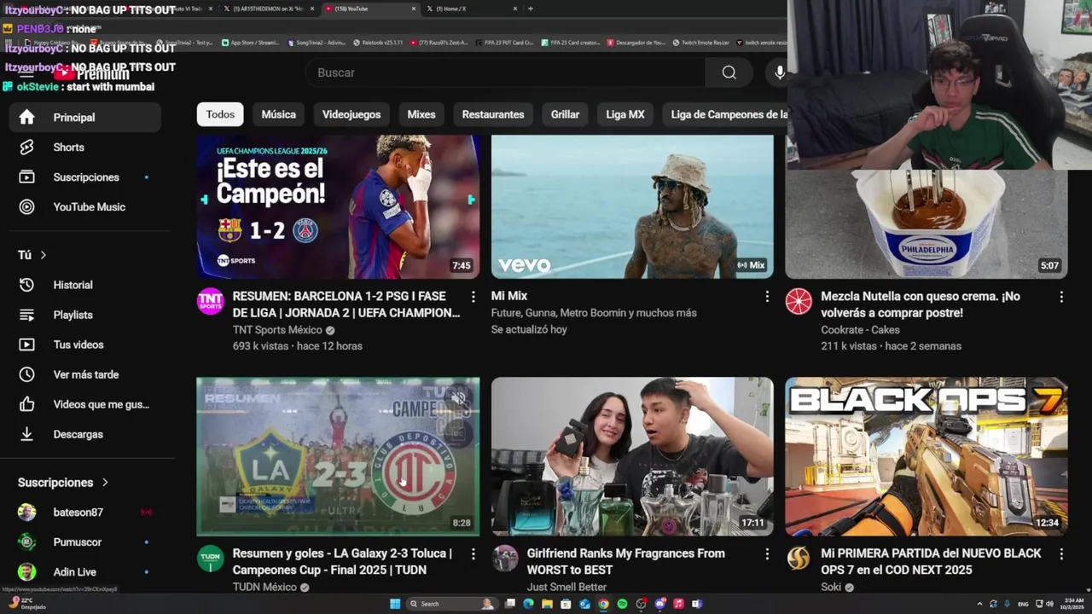Open Ver más tarde list
The height and width of the screenshot is (614, 1092).
84,374
